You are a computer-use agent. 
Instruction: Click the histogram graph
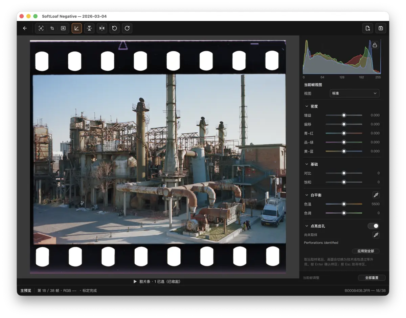tap(342, 57)
